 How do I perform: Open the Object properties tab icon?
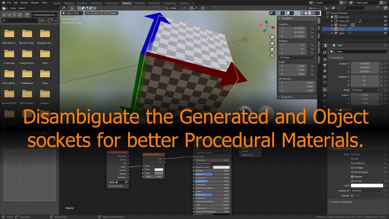tap(325, 90)
